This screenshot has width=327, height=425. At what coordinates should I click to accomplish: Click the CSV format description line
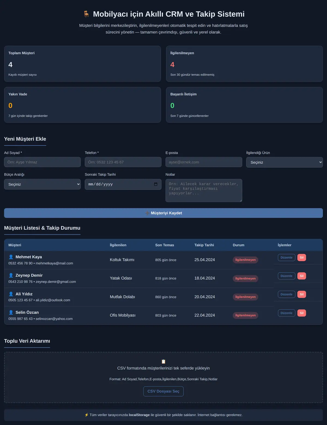pyautogui.click(x=163, y=379)
